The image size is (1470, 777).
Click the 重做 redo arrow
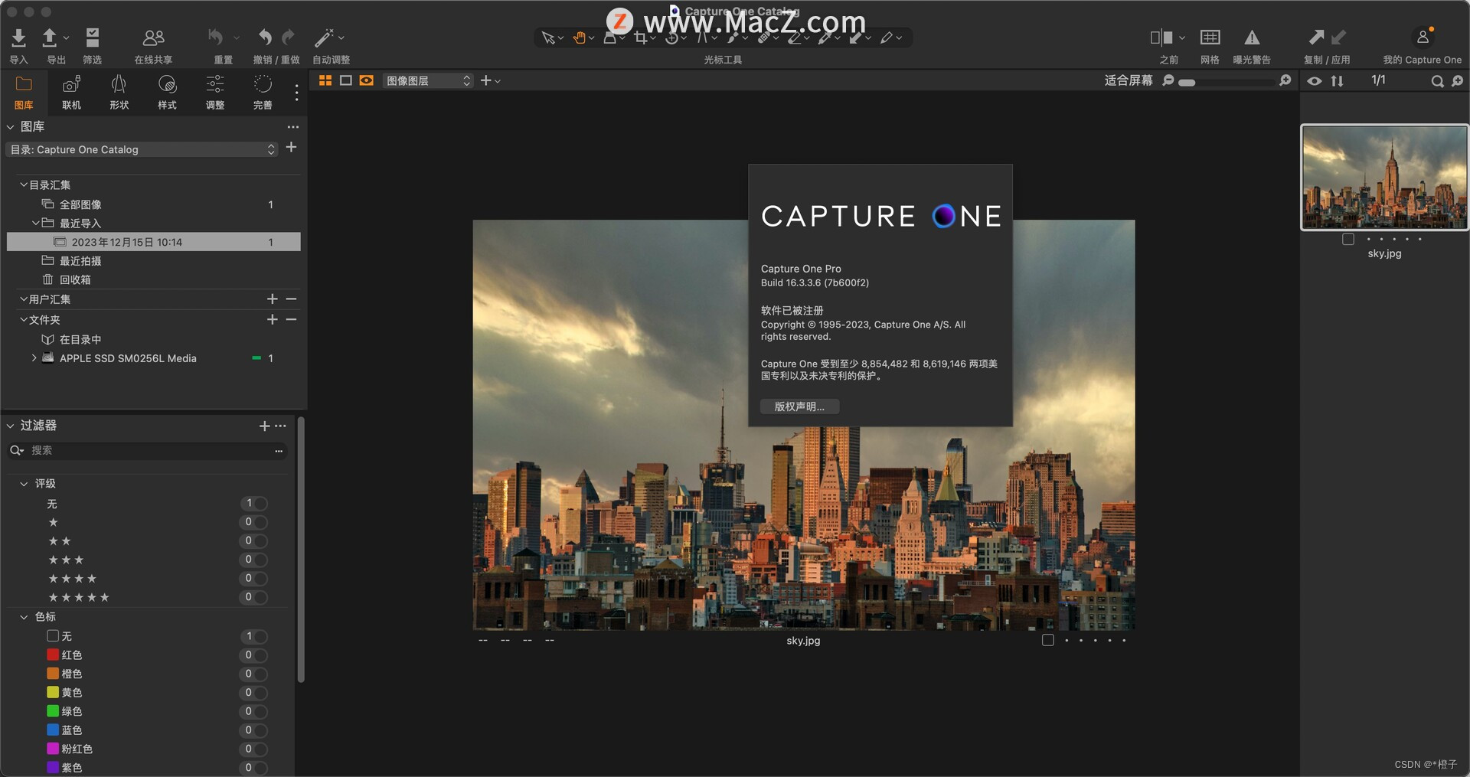coord(288,38)
